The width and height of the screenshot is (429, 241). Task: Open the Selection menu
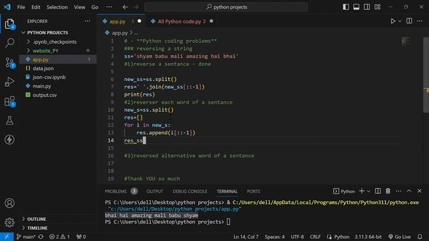(57, 7)
